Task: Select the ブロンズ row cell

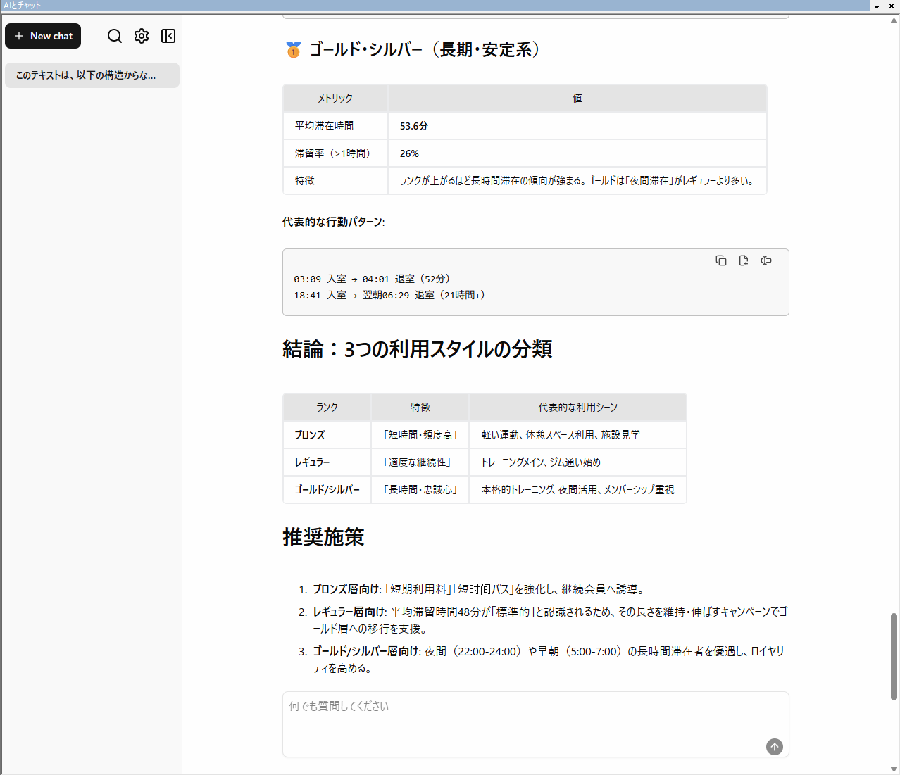Action: 327,435
